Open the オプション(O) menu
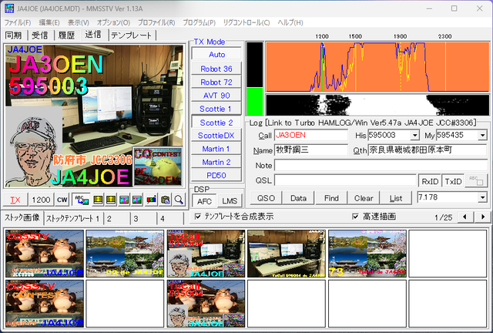 coord(113,22)
